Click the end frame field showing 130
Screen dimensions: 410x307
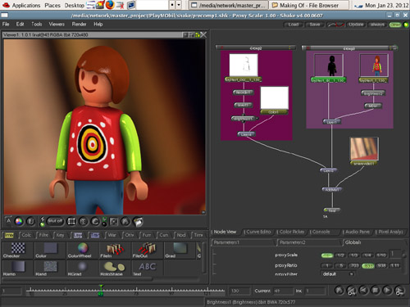pos(239,291)
